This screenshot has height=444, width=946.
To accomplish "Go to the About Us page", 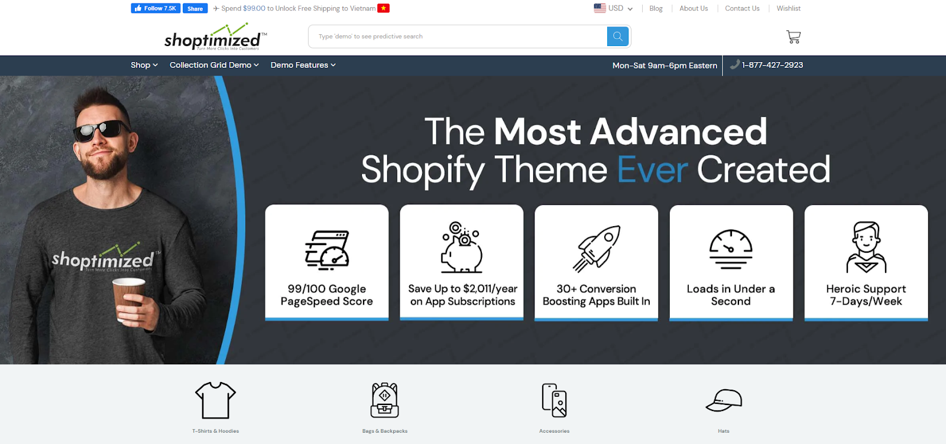I will point(694,8).
